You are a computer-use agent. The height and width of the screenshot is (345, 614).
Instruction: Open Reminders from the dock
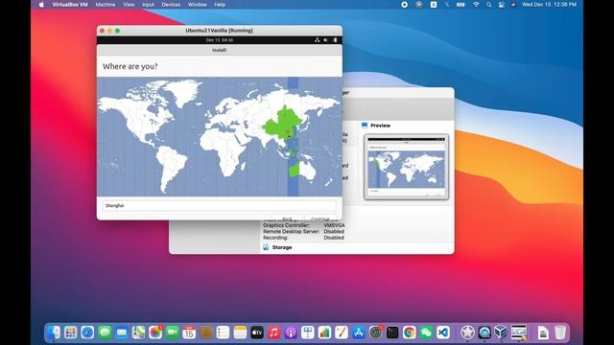point(223,333)
